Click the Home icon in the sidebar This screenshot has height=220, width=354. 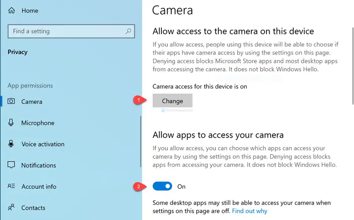click(12, 11)
